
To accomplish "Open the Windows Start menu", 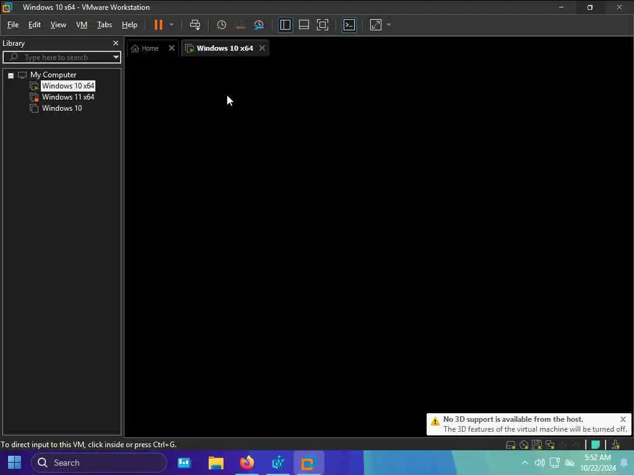I will tap(15, 463).
